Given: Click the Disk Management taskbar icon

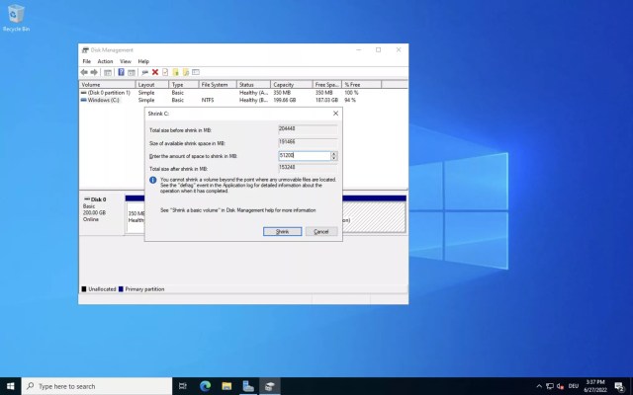Looking at the screenshot, I should tap(270, 386).
